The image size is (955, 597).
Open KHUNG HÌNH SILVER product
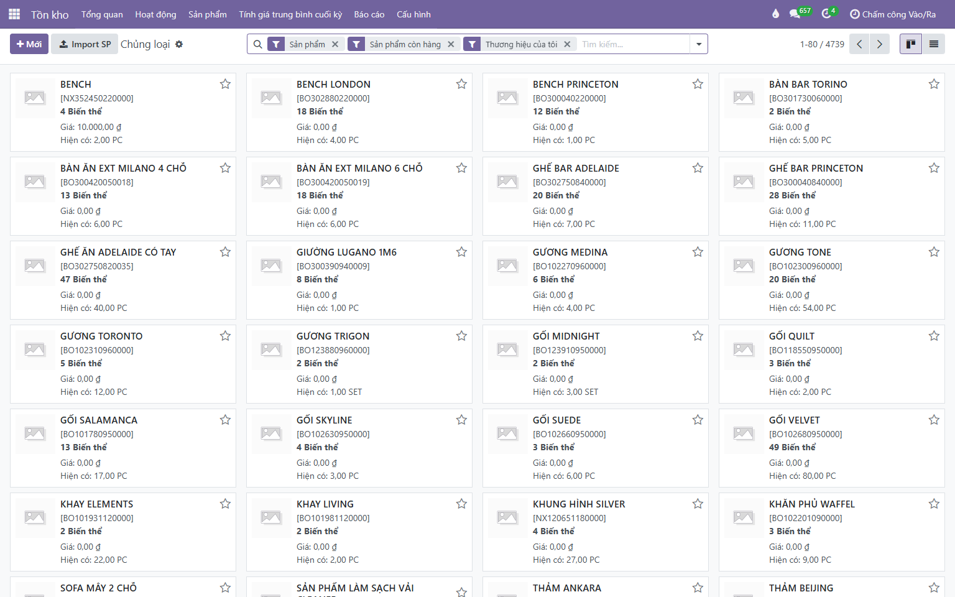coord(596,532)
